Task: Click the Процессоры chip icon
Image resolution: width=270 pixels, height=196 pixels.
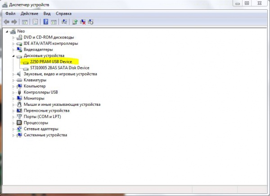Action: pyautogui.click(x=19, y=123)
